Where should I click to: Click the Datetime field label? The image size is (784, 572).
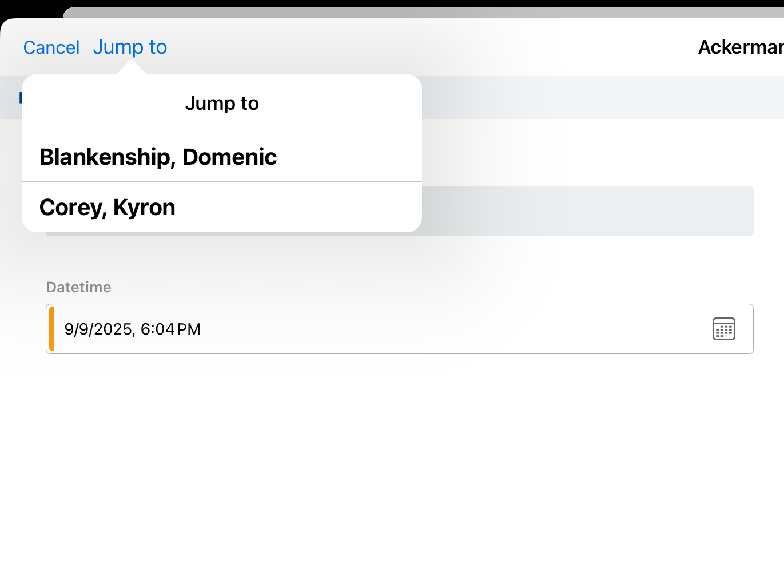point(79,287)
